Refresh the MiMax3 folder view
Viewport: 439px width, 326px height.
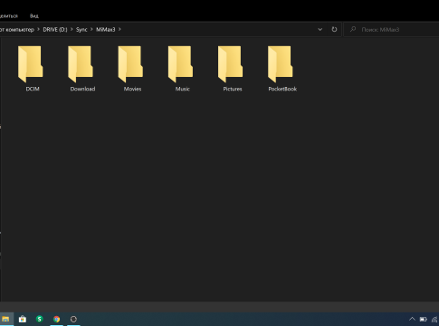coord(334,30)
